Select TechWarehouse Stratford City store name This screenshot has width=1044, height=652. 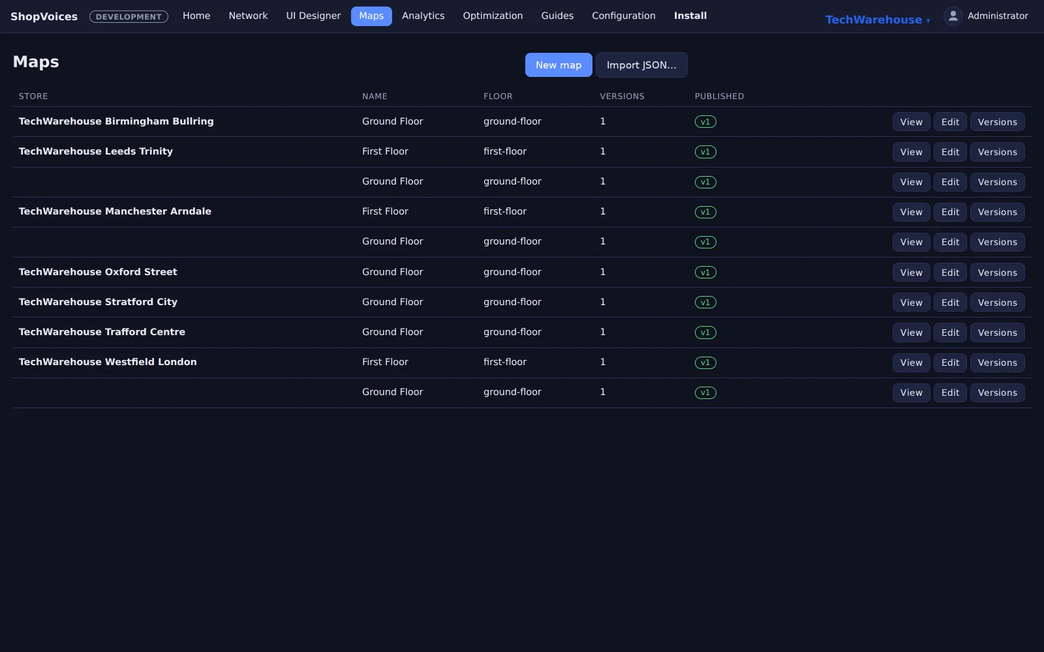pyautogui.click(x=98, y=302)
